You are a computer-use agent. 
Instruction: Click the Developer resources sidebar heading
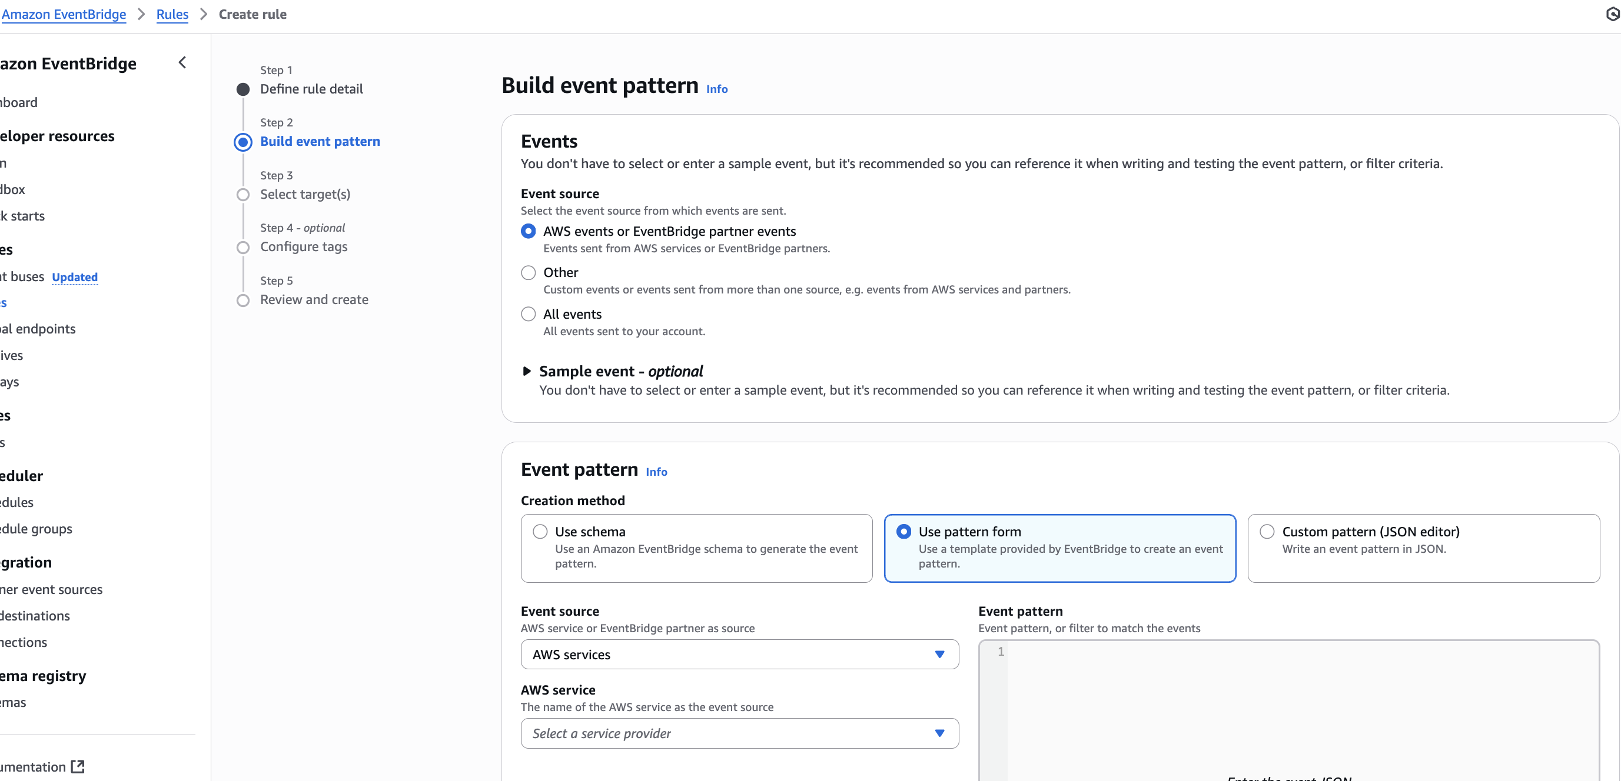pos(57,136)
